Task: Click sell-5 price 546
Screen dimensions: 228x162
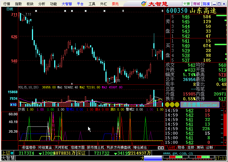Action: pos(186,17)
